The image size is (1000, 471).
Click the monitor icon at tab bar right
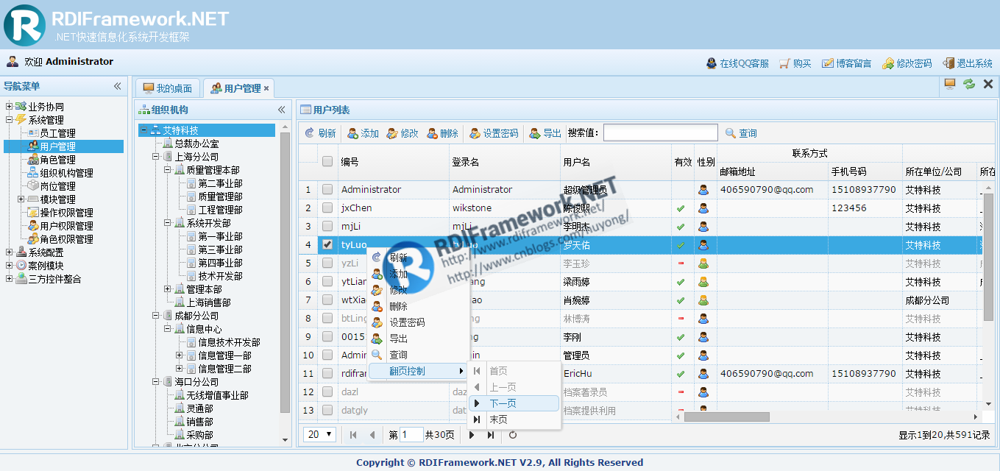tap(950, 85)
